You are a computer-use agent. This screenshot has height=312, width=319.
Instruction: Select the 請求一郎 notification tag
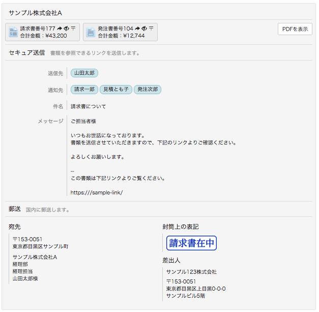pos(84,90)
